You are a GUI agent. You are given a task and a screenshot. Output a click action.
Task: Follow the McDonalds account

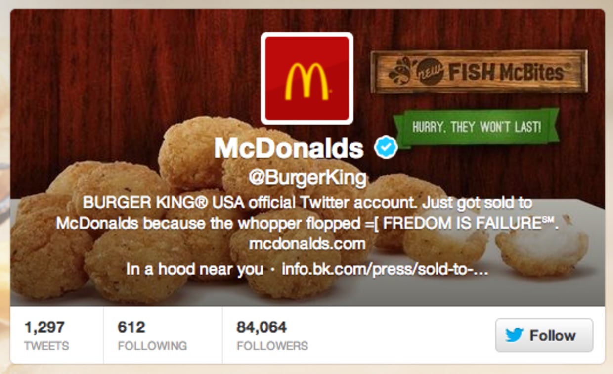[x=544, y=335]
